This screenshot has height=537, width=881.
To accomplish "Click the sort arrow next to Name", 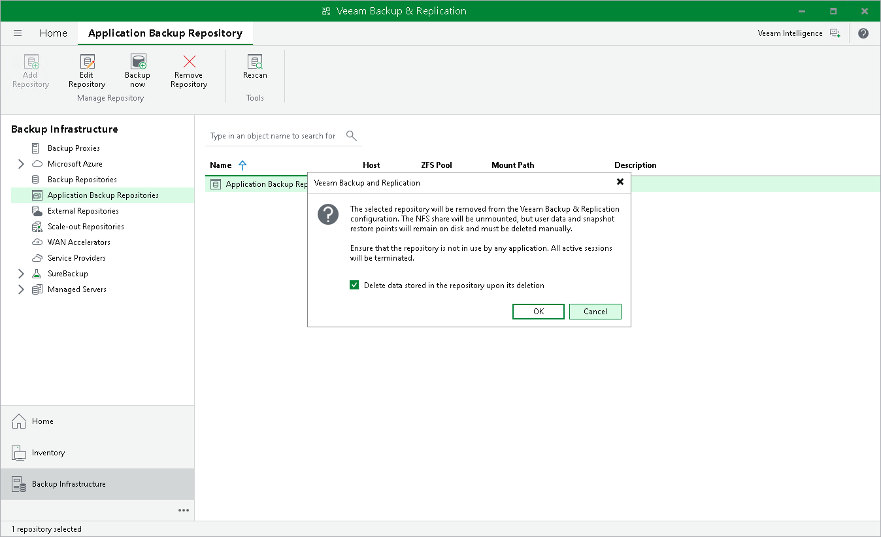I will pos(242,165).
